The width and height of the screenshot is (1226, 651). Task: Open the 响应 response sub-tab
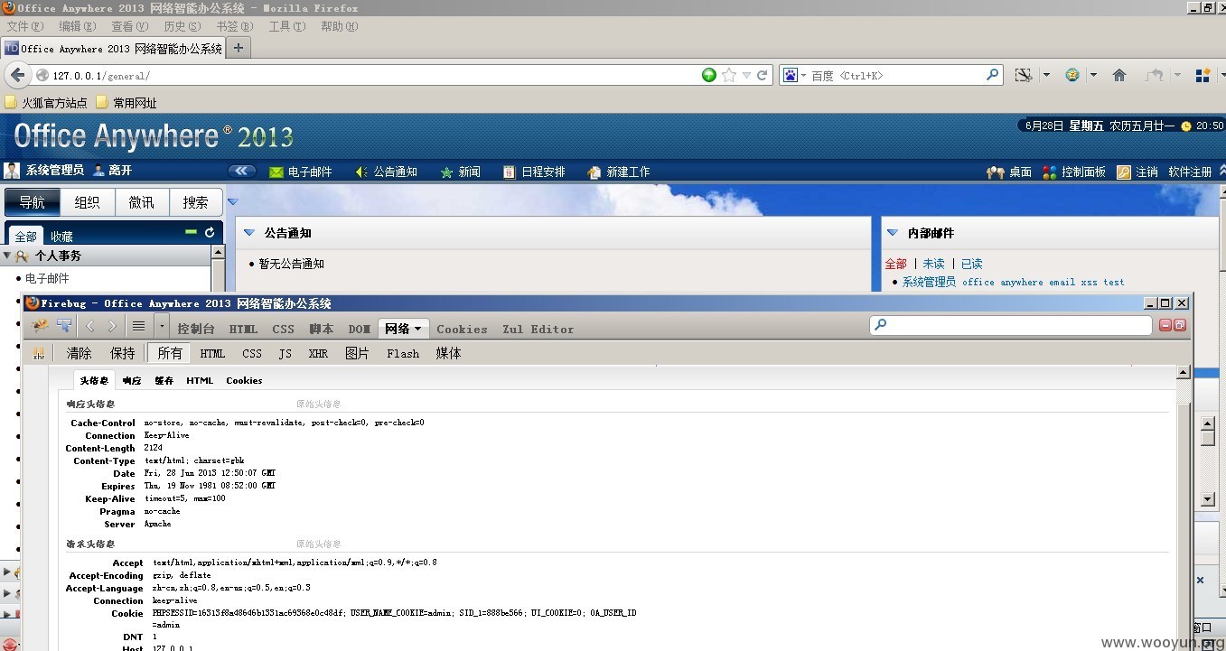pyautogui.click(x=132, y=380)
